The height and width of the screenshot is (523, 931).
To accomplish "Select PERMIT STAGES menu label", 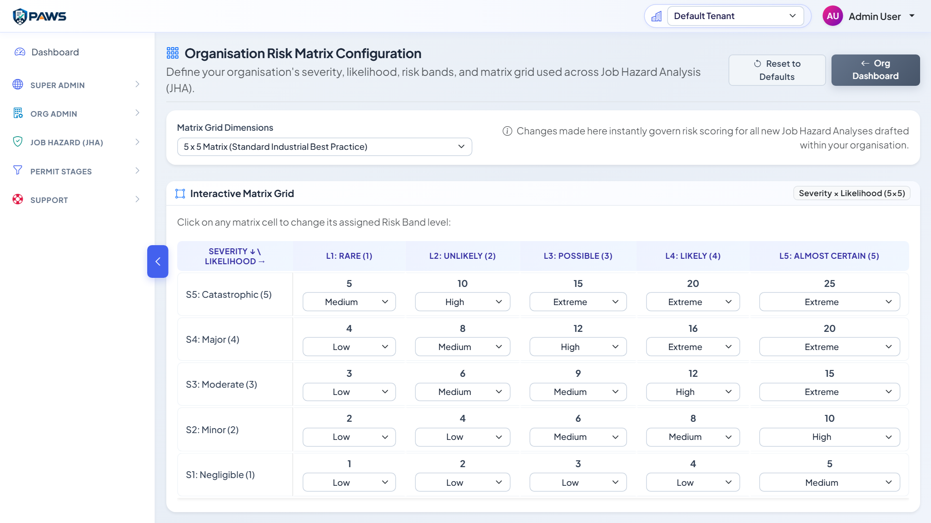I will 61,172.
